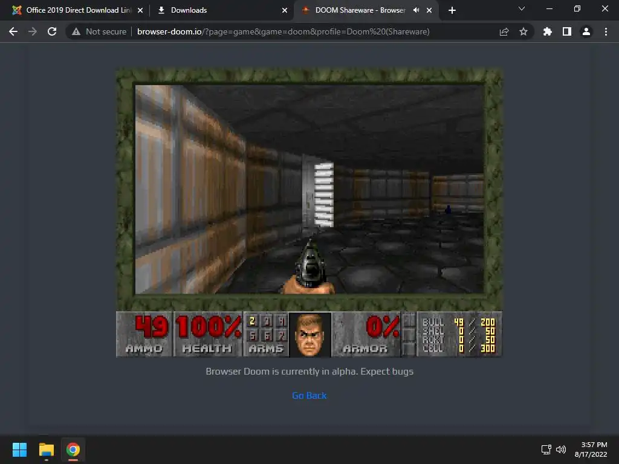Open the Windows Start menu
Image resolution: width=619 pixels, height=464 pixels.
[19, 449]
